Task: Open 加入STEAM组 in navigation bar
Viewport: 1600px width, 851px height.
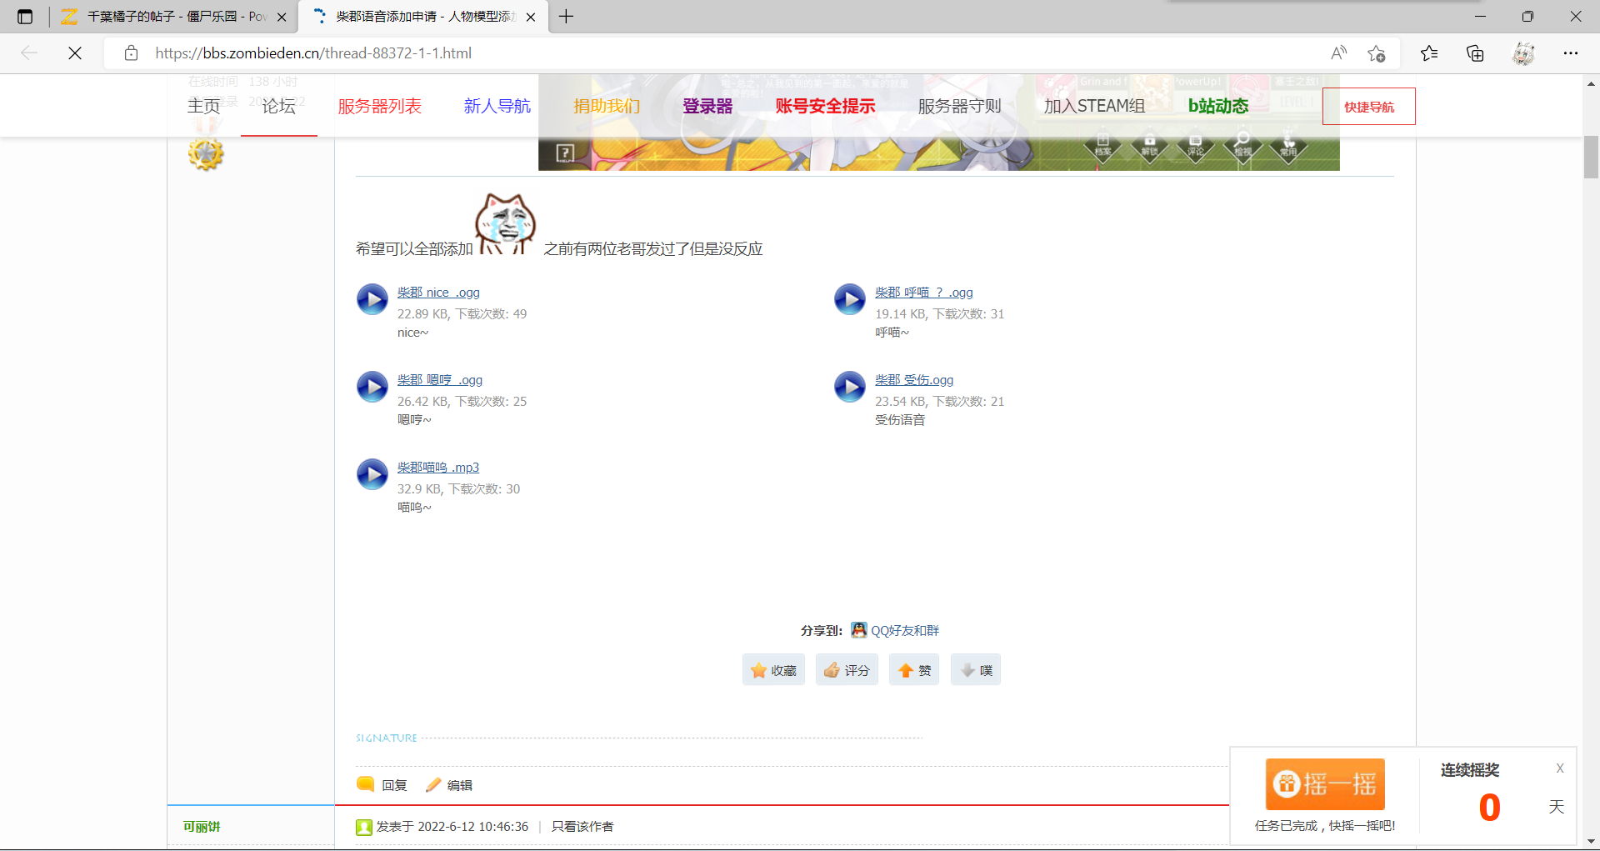Action: pos(1094,106)
